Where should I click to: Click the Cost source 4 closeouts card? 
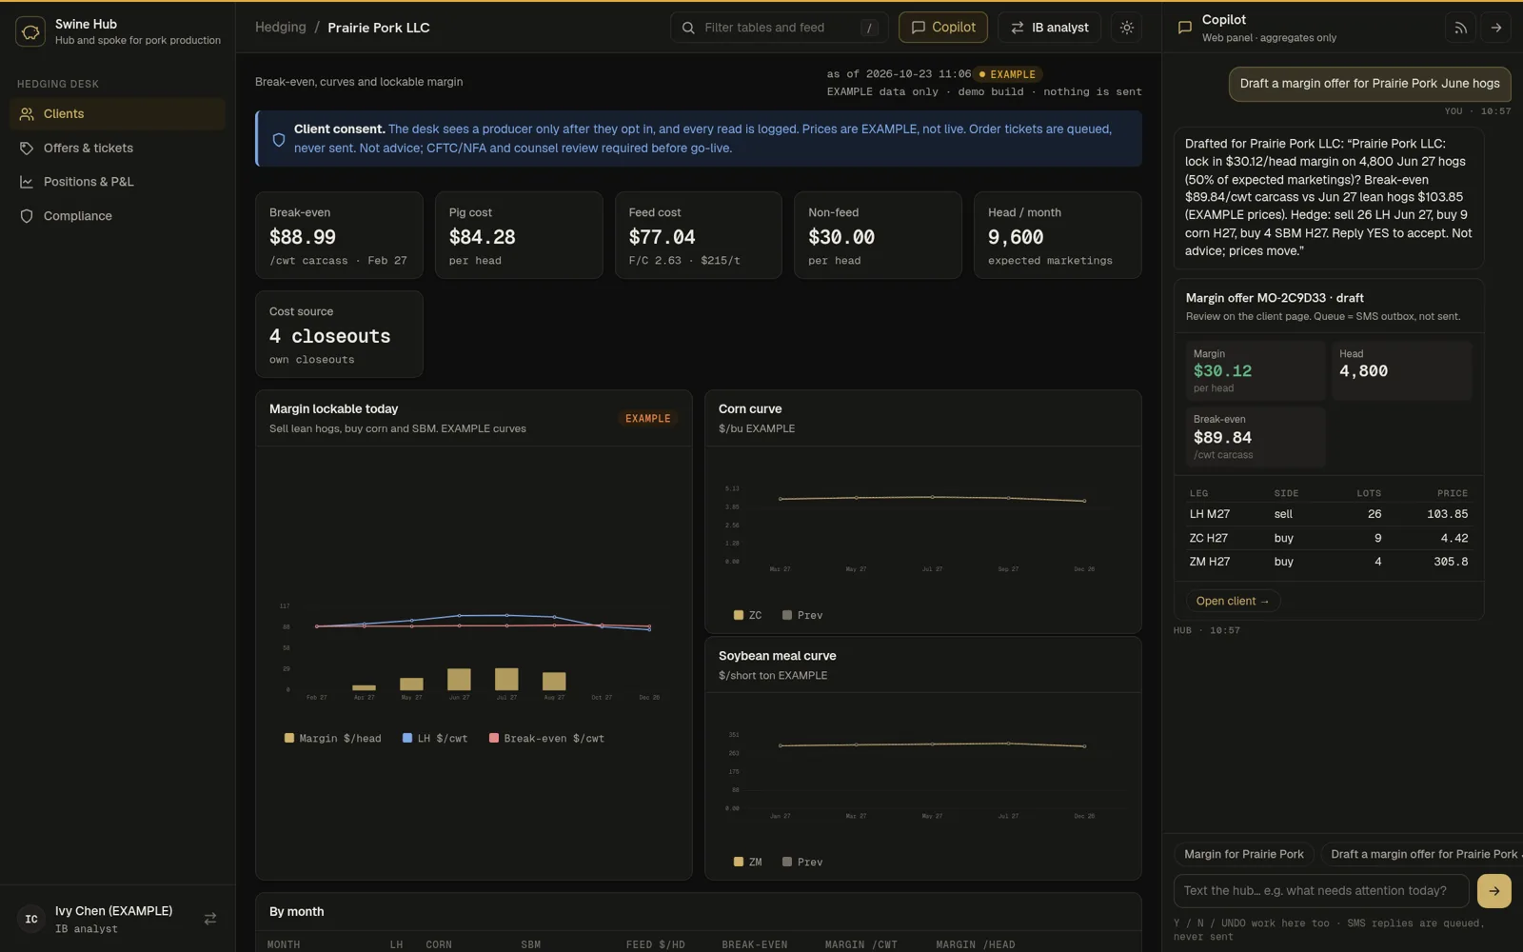point(339,334)
